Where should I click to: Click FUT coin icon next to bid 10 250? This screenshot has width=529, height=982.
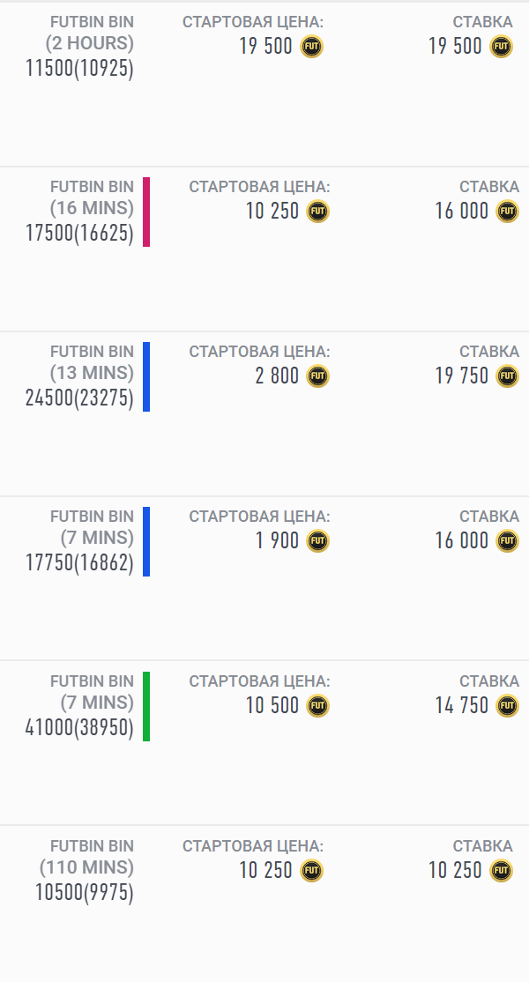coord(502,871)
